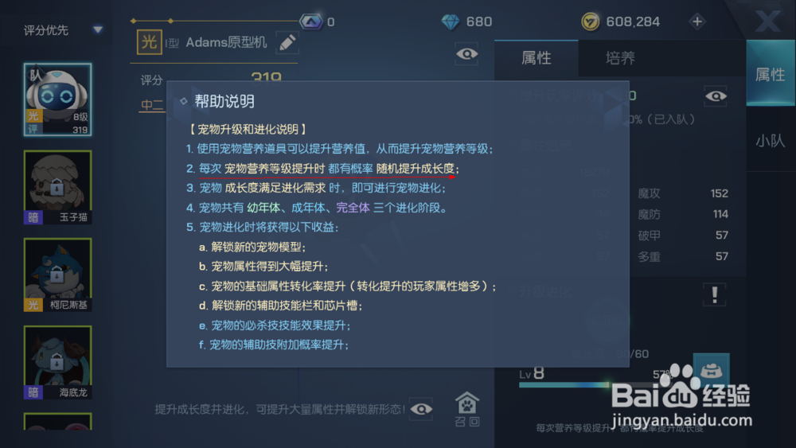Screen dimensions: 796x448
Task: Select the locked 海底龙 pet thumbnail
Action: pos(57,362)
